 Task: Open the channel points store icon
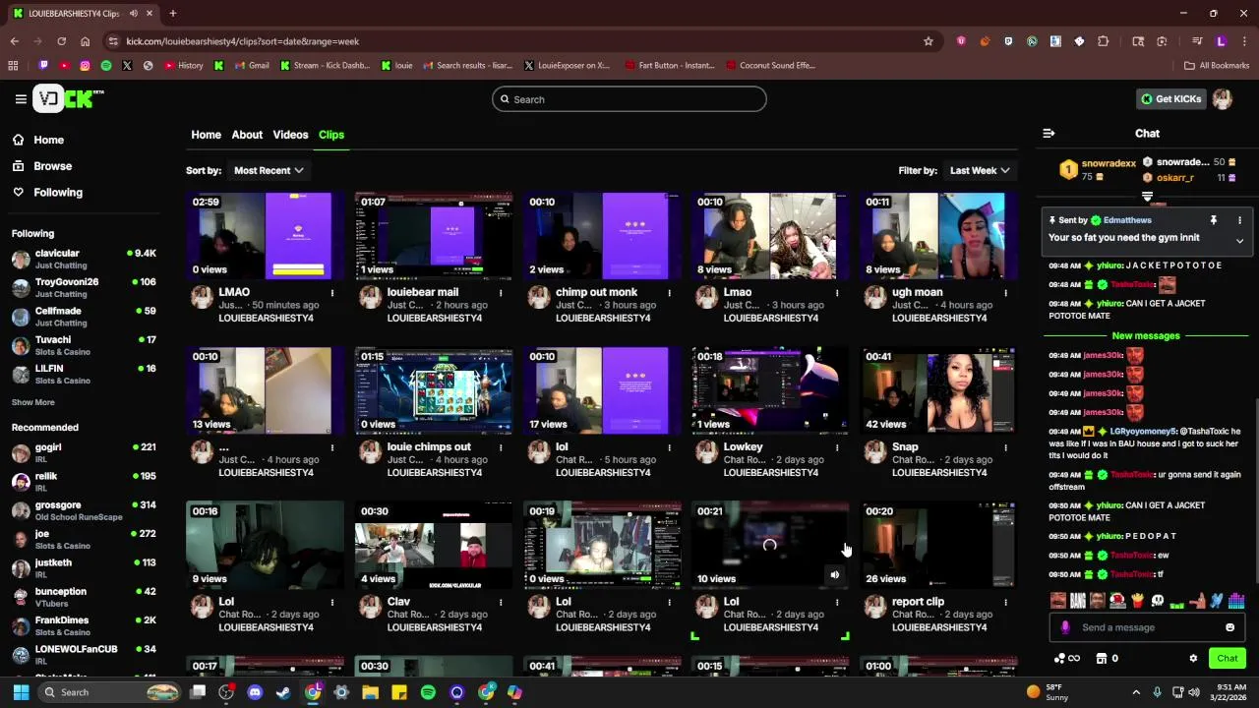point(1102,659)
